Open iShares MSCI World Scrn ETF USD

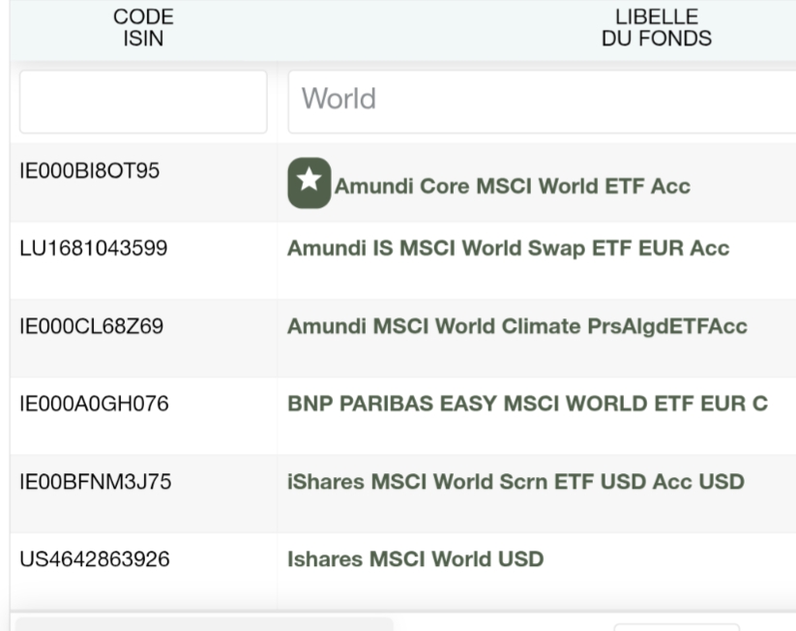pos(516,481)
